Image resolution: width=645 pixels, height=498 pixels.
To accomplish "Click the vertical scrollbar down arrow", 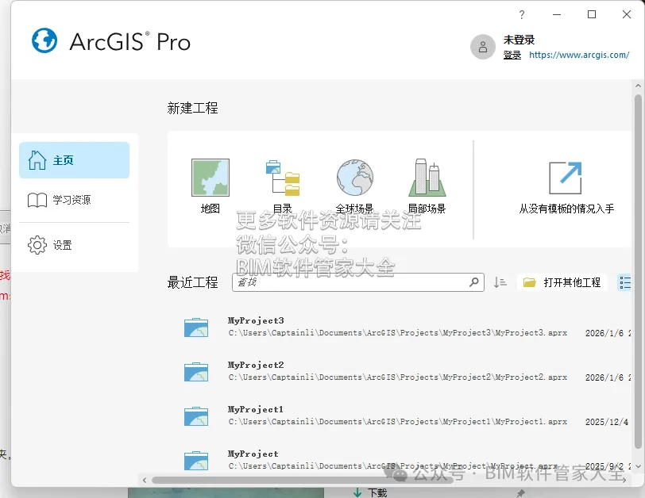I will pyautogui.click(x=638, y=466).
